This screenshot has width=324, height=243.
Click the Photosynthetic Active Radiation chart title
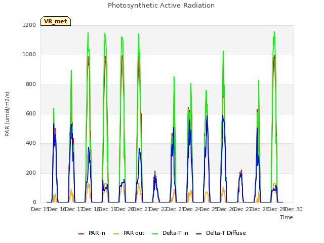click(x=161, y=6)
